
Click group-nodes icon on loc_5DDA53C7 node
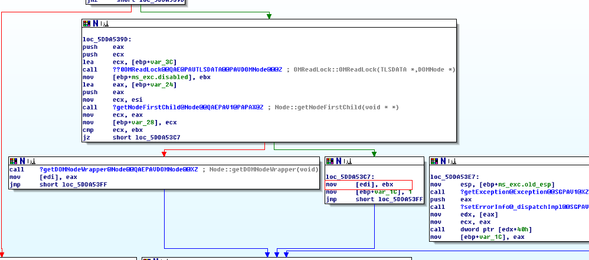pos(348,161)
